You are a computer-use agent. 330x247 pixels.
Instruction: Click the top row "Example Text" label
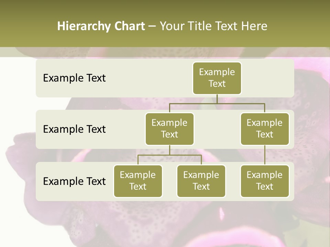point(74,78)
